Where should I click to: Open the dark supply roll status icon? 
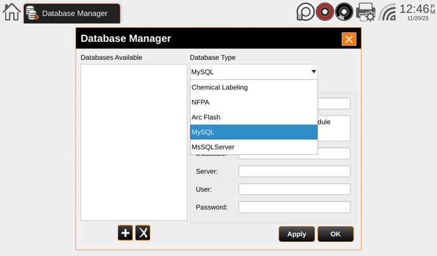344,11
